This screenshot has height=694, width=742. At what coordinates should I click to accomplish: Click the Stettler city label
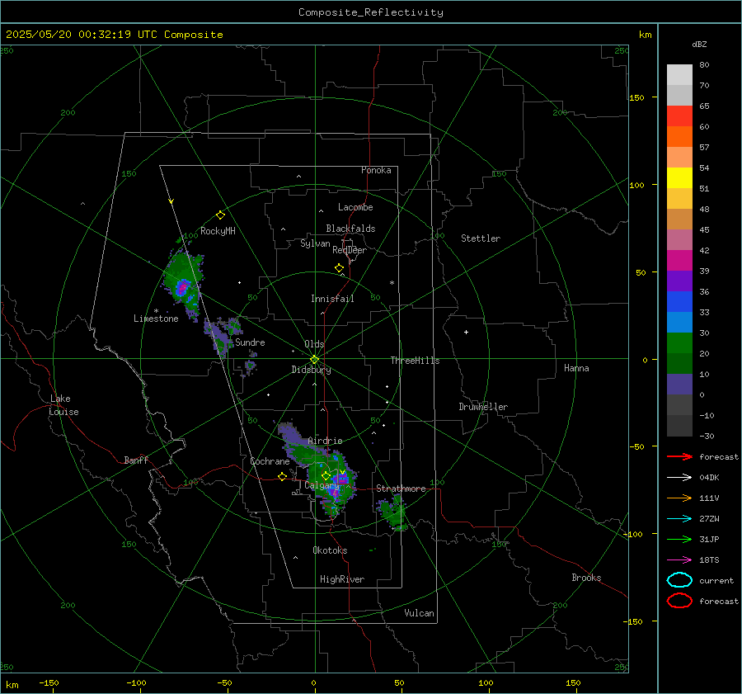click(x=481, y=238)
